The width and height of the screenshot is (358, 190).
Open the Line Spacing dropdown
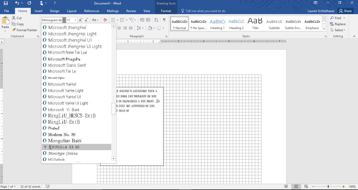point(143,28)
